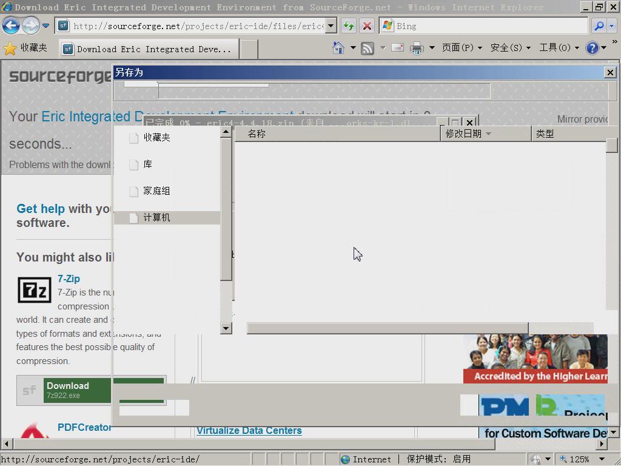Click the IE Forward arrow button
621x466 pixels.
click(30, 26)
